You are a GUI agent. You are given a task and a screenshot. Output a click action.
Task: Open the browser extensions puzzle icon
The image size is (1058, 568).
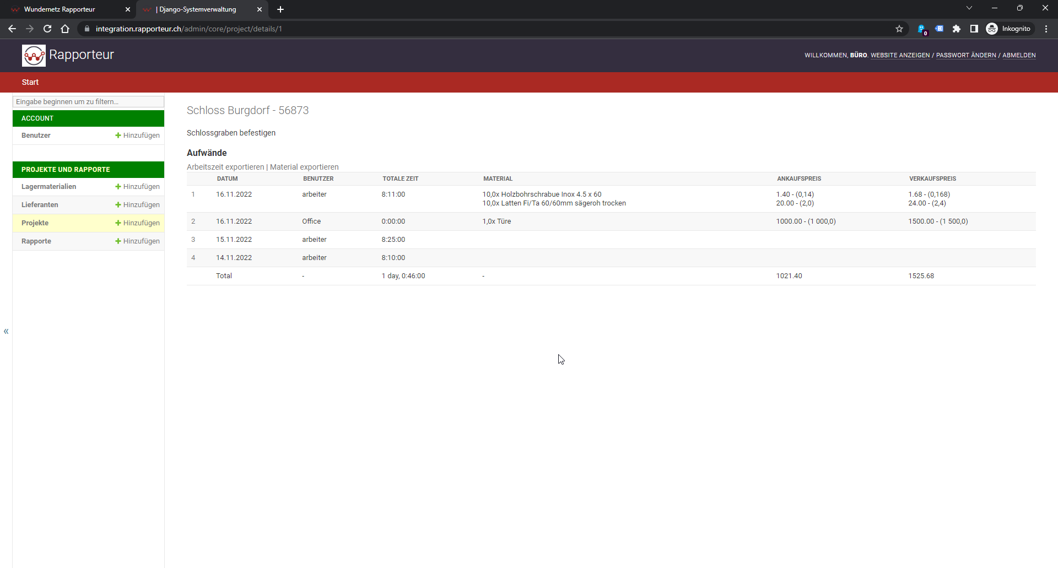[x=957, y=29]
